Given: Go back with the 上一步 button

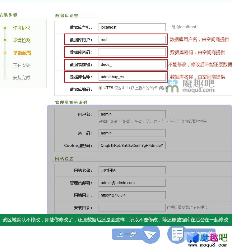Looking at the screenshot, I should click(136, 234).
